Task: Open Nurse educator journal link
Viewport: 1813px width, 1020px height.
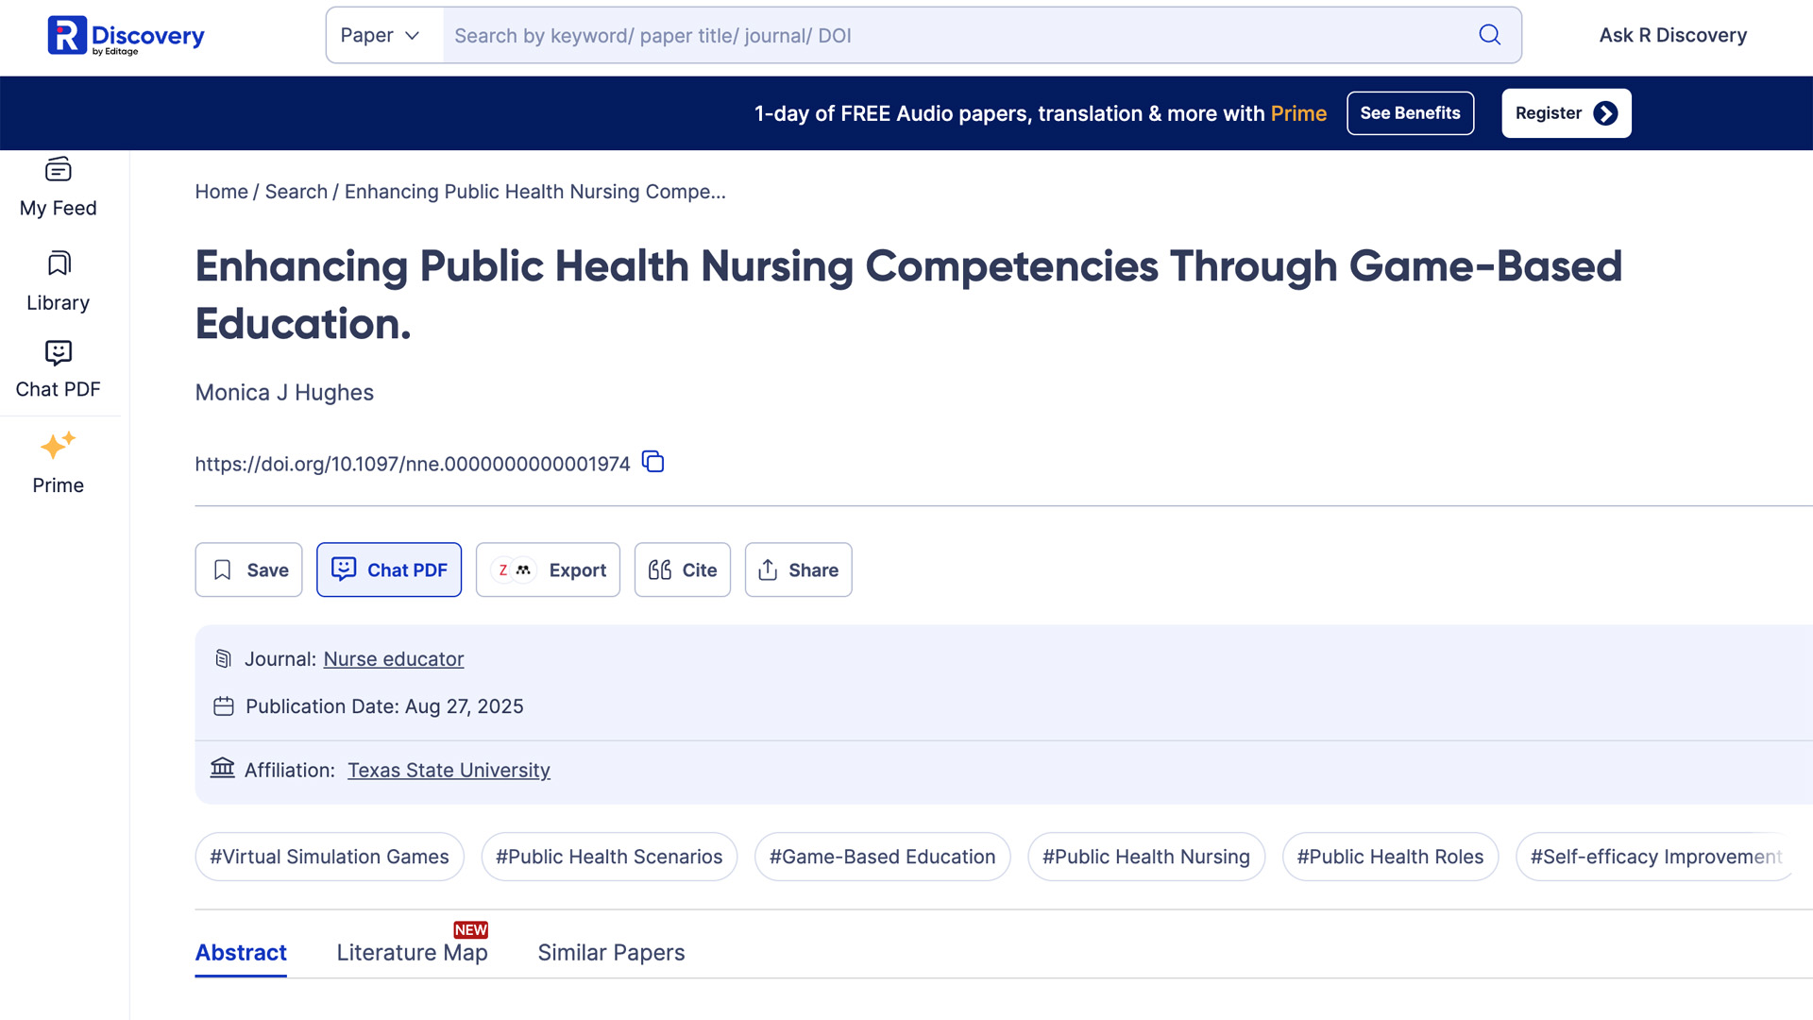Action: (394, 659)
